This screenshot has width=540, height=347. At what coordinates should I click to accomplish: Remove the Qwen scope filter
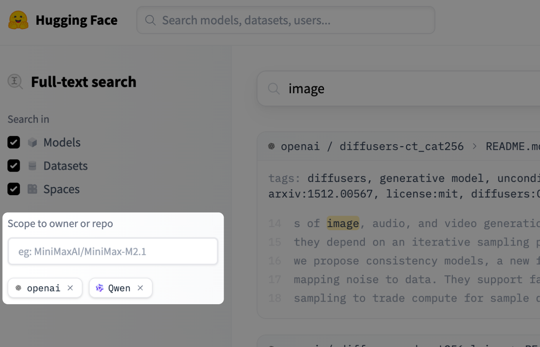click(140, 288)
